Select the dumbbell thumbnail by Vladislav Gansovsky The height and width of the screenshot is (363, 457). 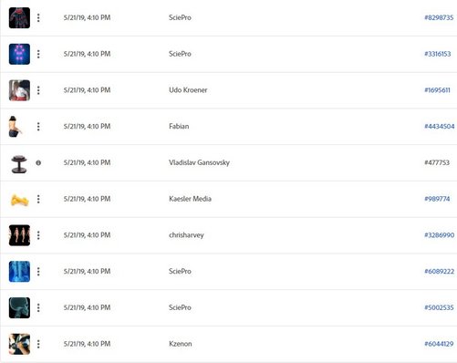pyautogui.click(x=19, y=164)
